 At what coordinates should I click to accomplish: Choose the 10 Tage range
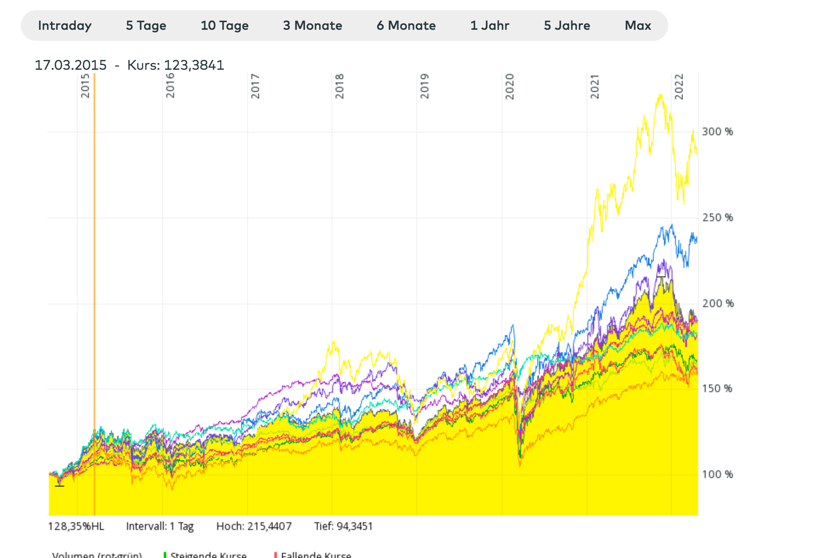[x=225, y=26]
